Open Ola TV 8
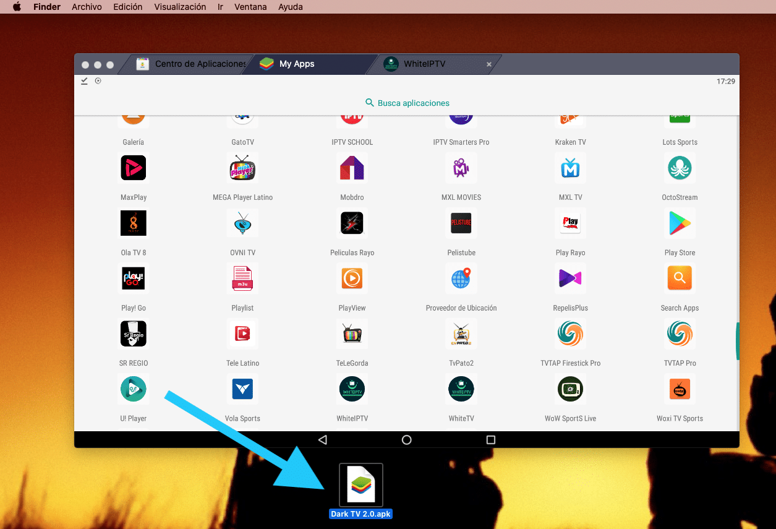Viewport: 776px width, 529px height. tap(134, 223)
